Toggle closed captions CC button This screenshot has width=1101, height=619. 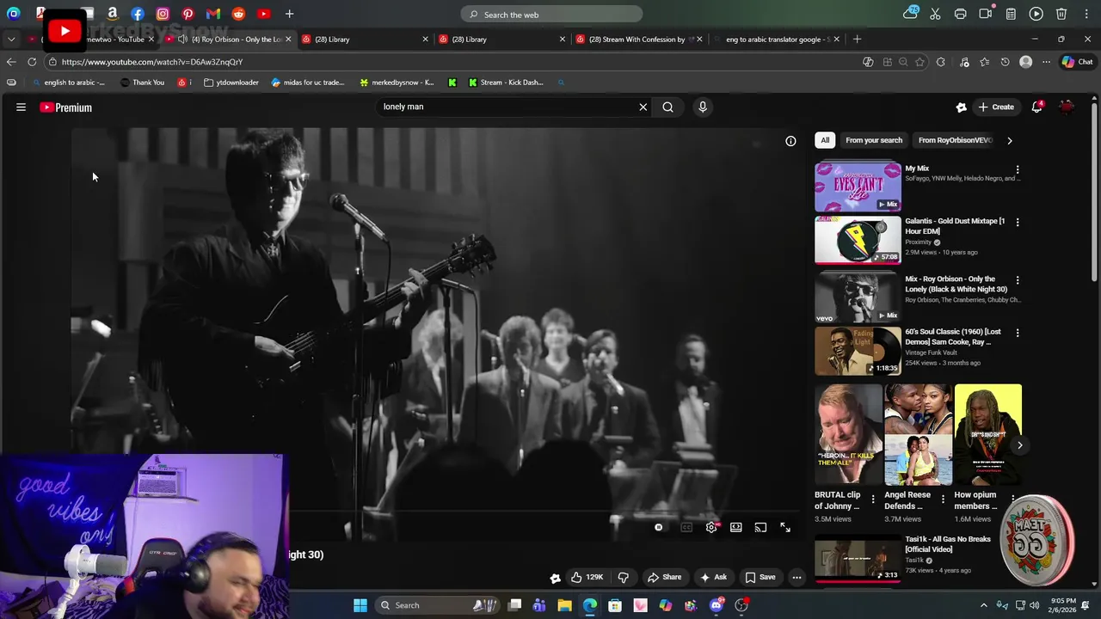[x=686, y=527]
